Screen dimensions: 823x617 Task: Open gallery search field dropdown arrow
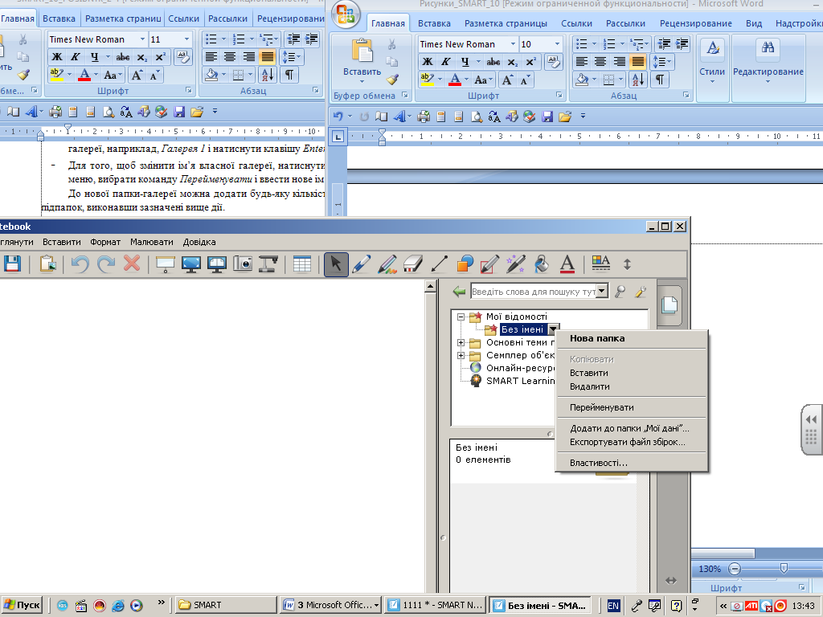(602, 291)
